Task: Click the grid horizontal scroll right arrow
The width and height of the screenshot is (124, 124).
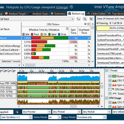Action: [89, 65]
